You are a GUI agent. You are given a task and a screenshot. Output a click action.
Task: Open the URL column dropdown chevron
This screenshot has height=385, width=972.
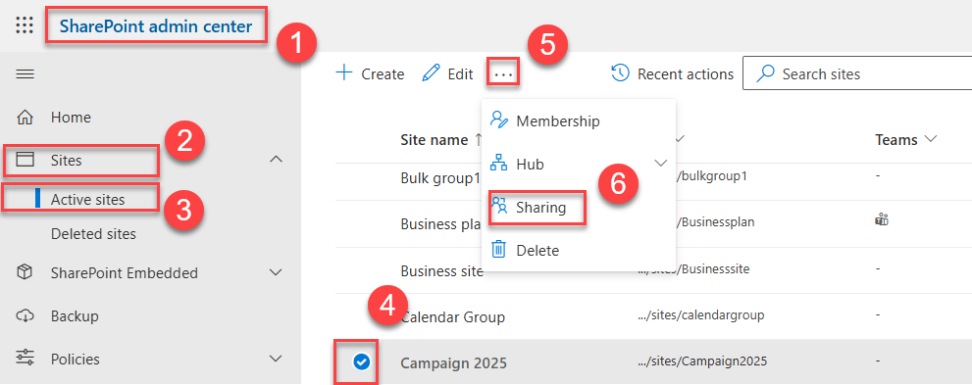coord(680,139)
